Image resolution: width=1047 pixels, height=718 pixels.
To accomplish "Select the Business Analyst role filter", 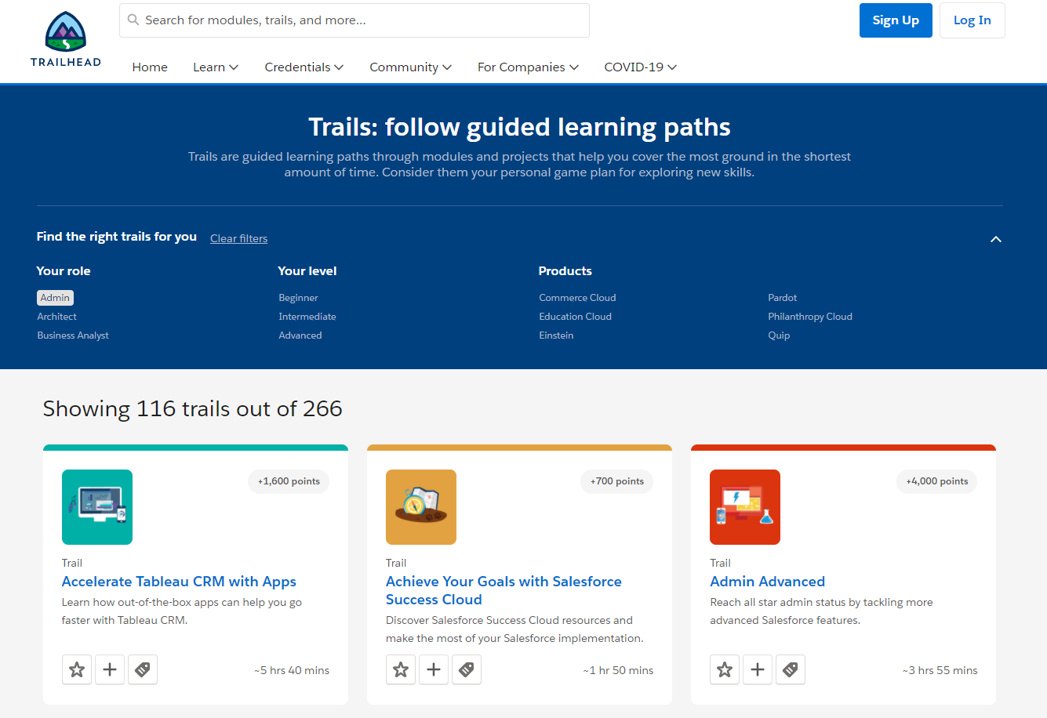I will [x=73, y=335].
